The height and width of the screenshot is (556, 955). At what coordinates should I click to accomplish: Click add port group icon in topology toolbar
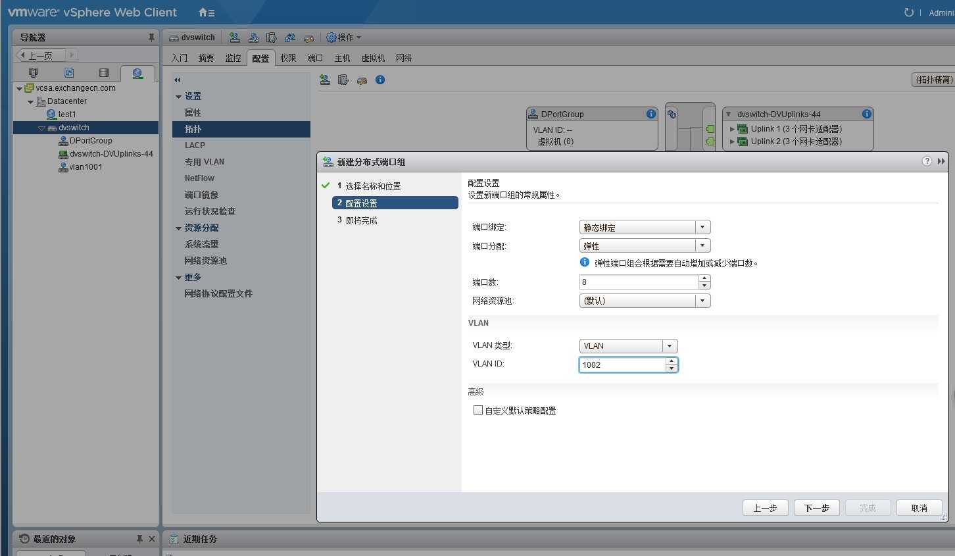tap(325, 80)
